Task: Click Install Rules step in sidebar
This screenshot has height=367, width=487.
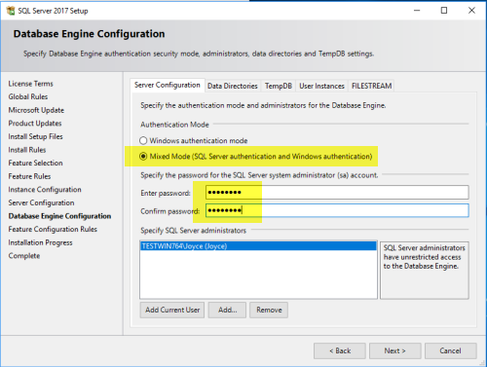Action: tap(27, 150)
